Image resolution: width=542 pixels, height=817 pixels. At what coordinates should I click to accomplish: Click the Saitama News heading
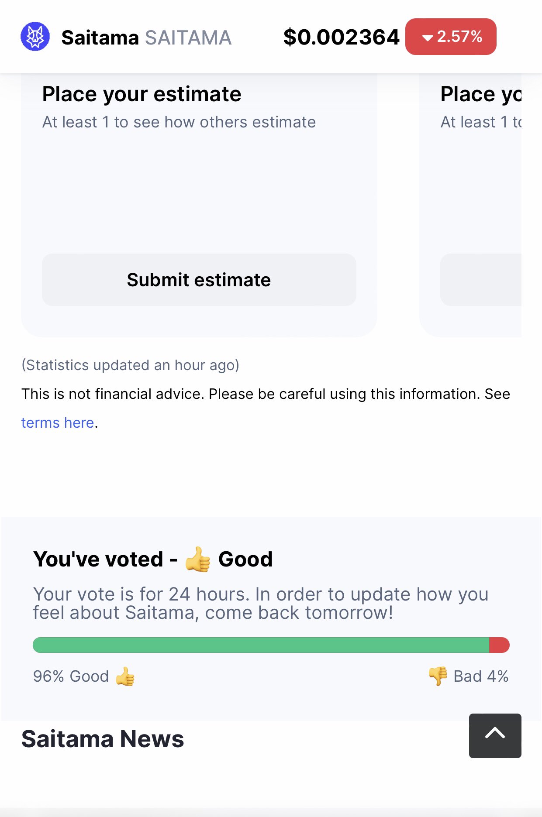103,739
